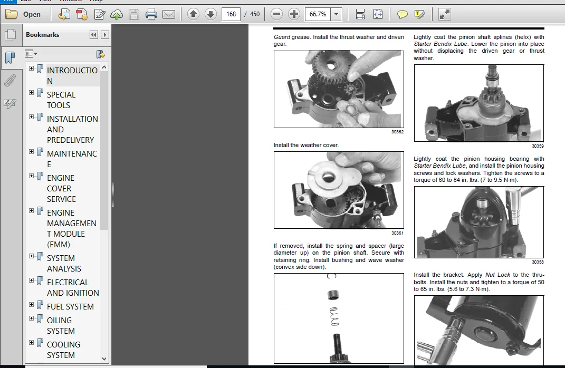Click the page number field showing 168
Viewport: 565px width, 368px height.
(231, 14)
